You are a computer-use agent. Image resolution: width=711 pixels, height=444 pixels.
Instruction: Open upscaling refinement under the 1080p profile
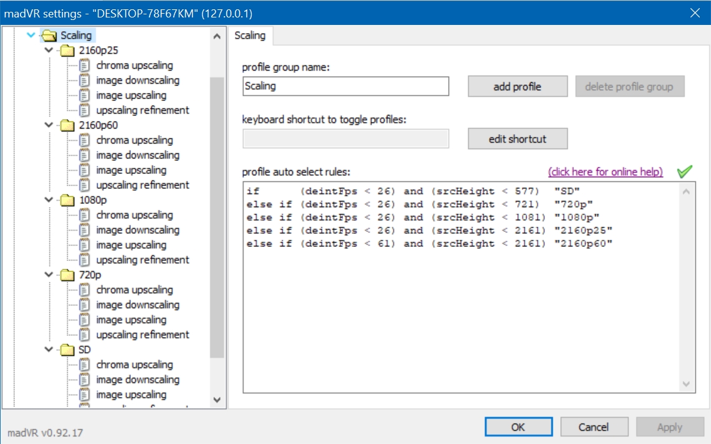142,260
